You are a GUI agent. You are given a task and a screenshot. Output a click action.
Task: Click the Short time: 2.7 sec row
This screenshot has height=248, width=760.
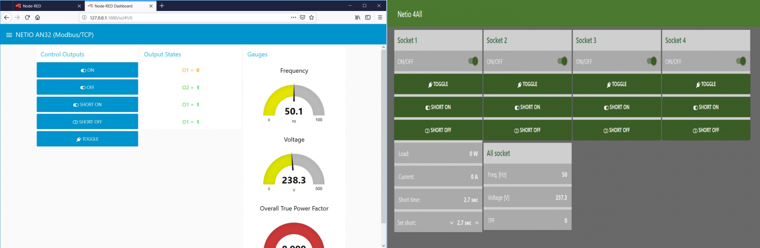[x=438, y=200]
